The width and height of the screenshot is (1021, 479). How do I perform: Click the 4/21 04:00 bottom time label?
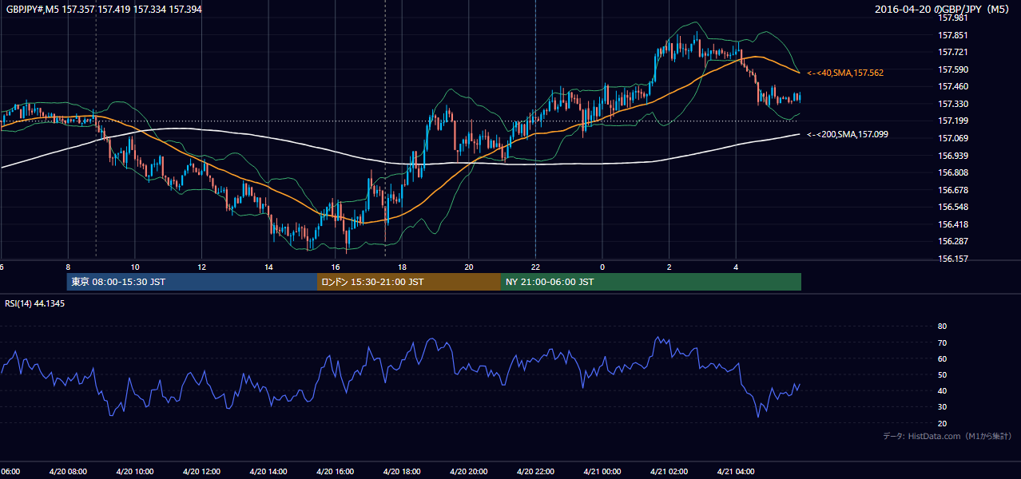tap(736, 471)
